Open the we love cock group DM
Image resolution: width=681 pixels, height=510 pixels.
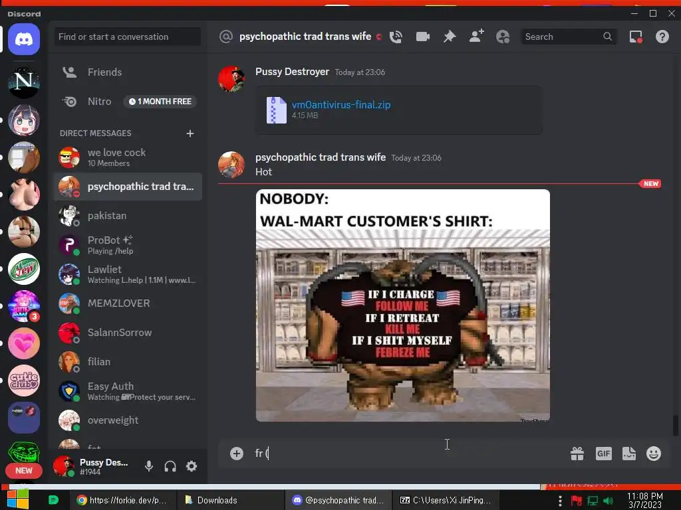tap(128, 157)
